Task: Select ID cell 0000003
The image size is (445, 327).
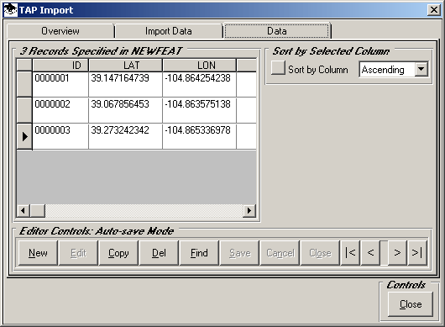Action: pos(60,136)
